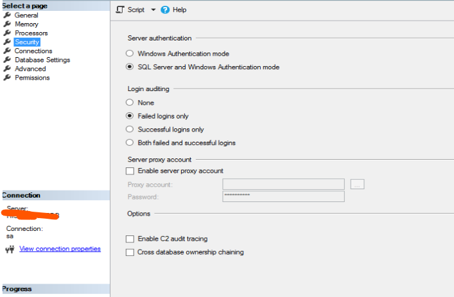This screenshot has height=297, width=454.
Task: Enable C2 audit tracing checkbox
Action: 130,239
